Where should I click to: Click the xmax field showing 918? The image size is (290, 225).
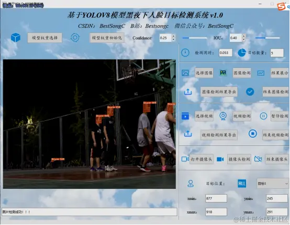pos(216,212)
